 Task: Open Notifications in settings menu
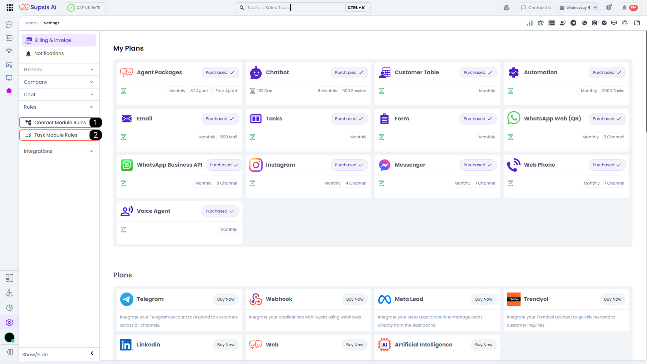click(59, 53)
